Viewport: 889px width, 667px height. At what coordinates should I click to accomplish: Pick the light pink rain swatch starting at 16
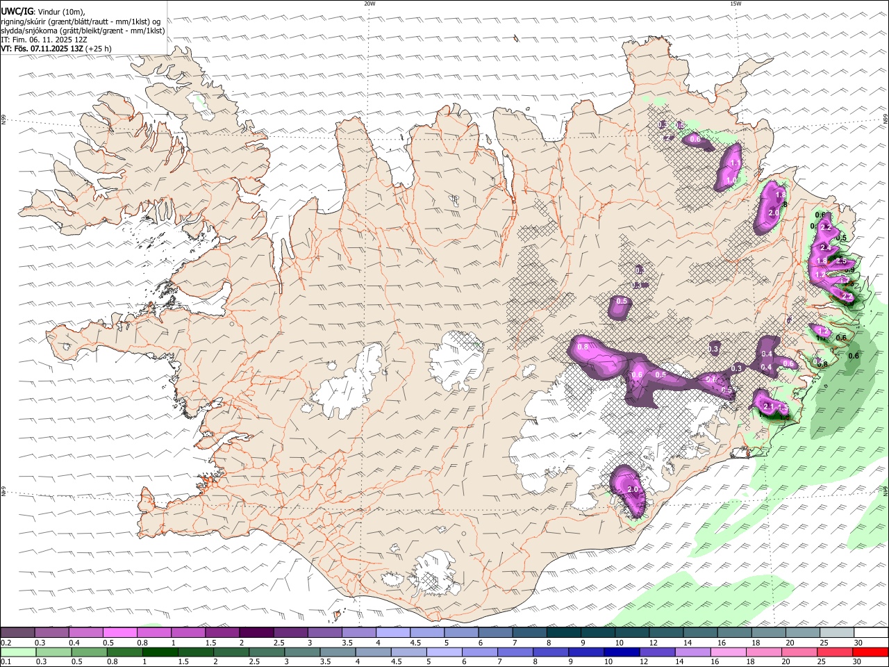tap(728, 652)
